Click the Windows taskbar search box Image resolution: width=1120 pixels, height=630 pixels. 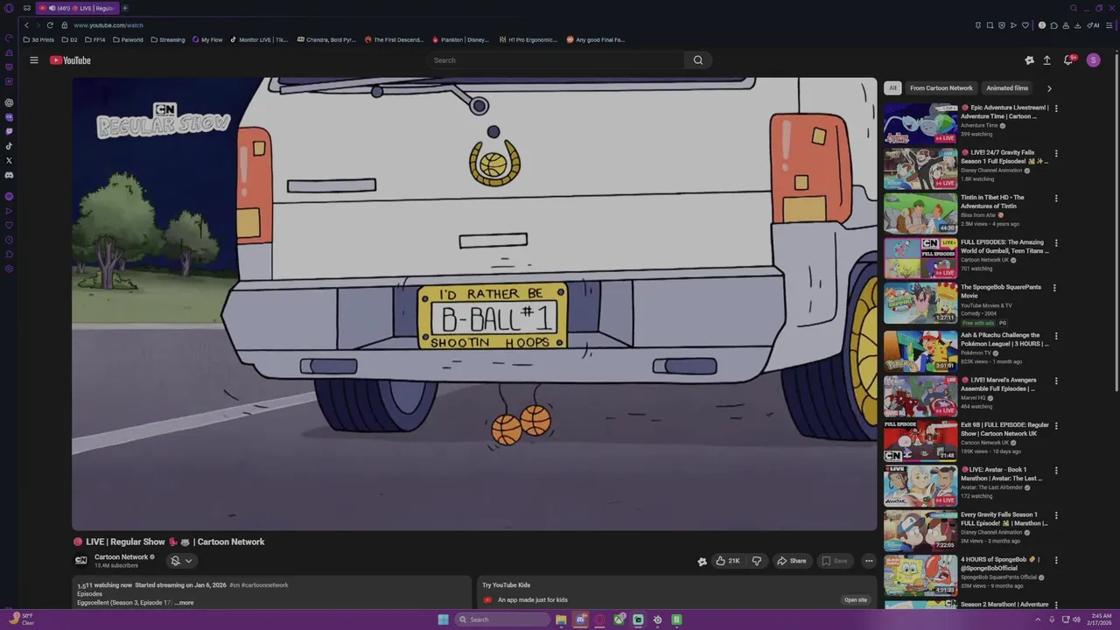point(501,619)
